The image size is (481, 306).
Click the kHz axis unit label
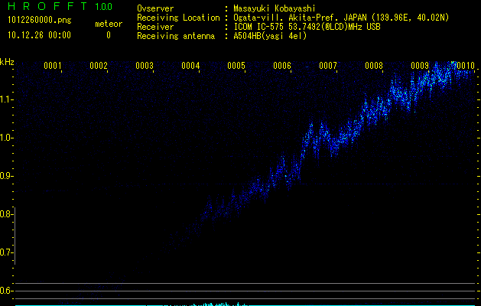[7, 62]
